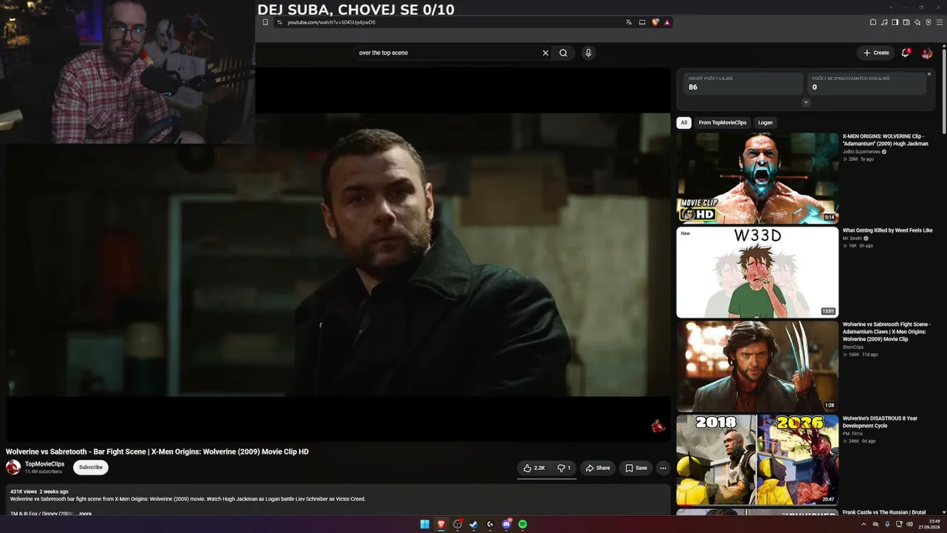Click the address bar URL

click(x=331, y=22)
